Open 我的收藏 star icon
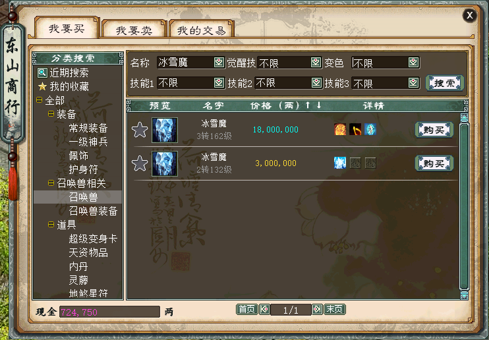This screenshot has width=489, height=340. pos(42,86)
